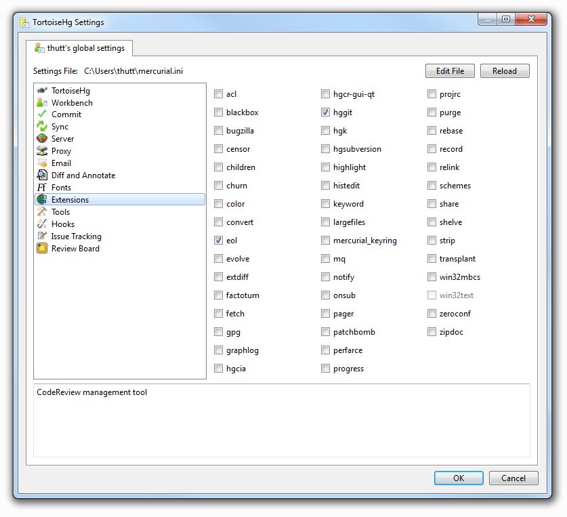Click the win32mbcs extension label
This screenshot has width=567, height=517.
pos(459,277)
